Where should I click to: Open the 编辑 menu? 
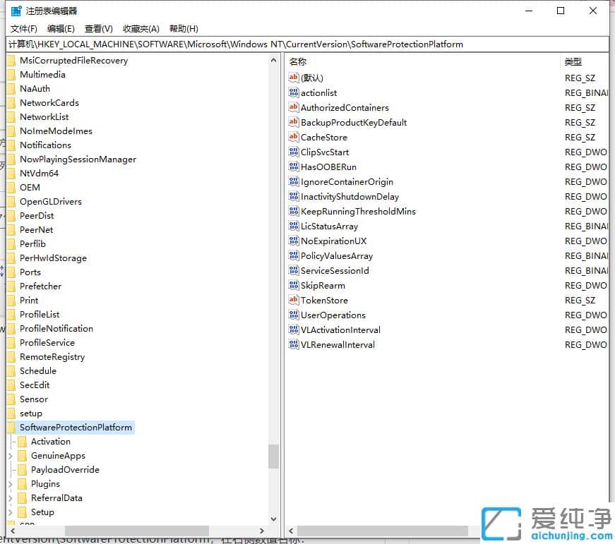(60, 28)
